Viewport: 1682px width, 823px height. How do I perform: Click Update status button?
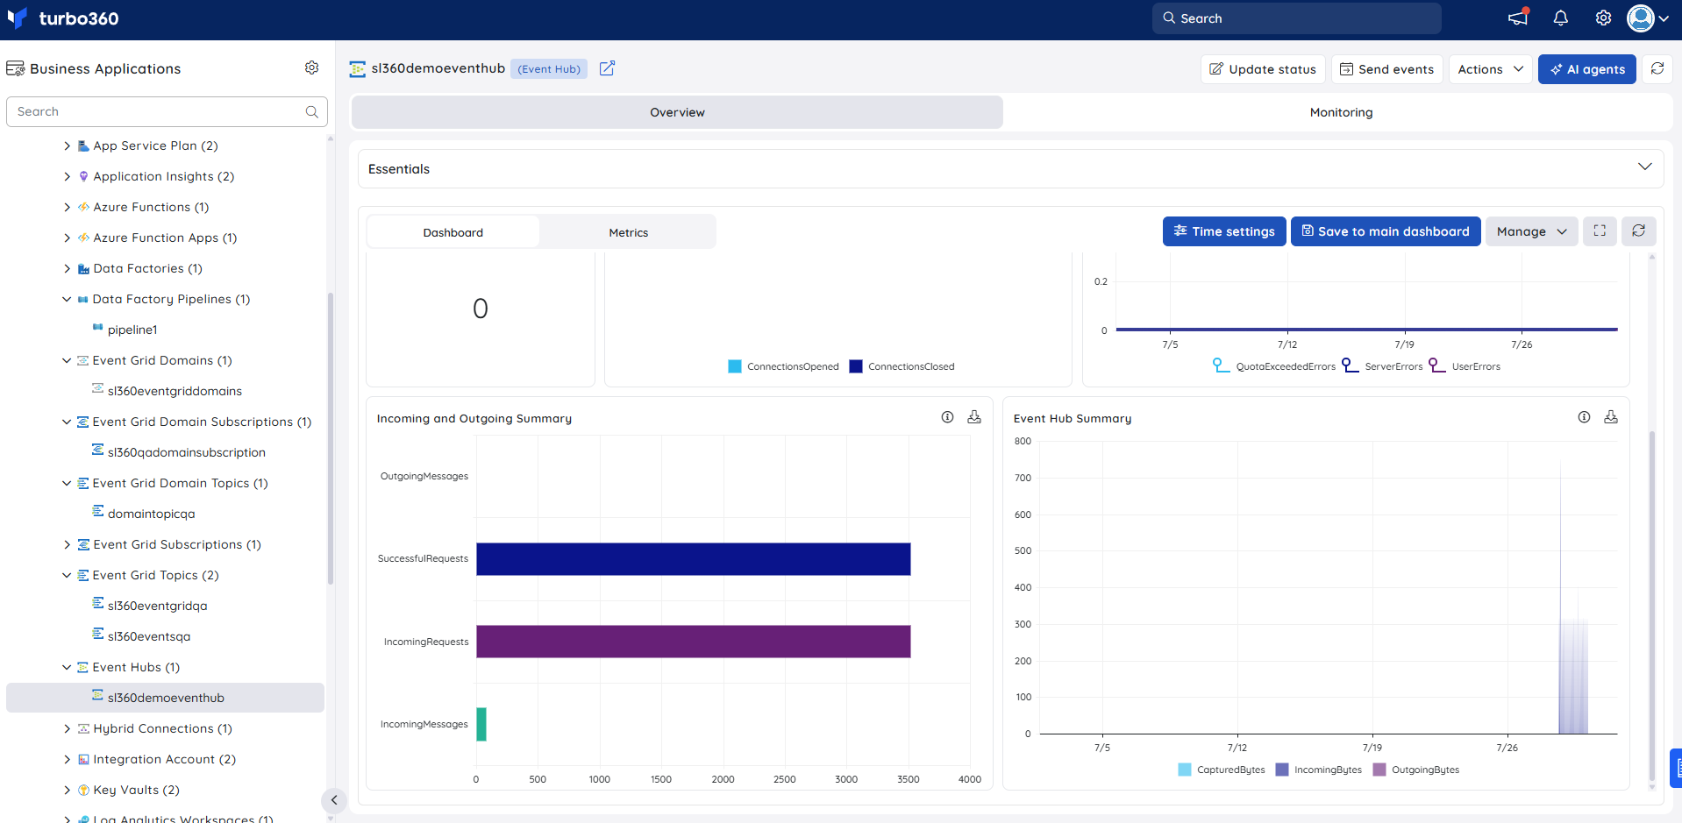[x=1263, y=69]
